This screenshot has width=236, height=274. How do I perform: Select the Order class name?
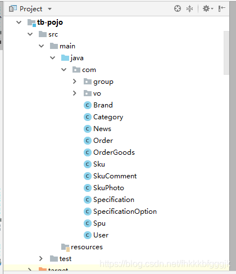point(103,141)
